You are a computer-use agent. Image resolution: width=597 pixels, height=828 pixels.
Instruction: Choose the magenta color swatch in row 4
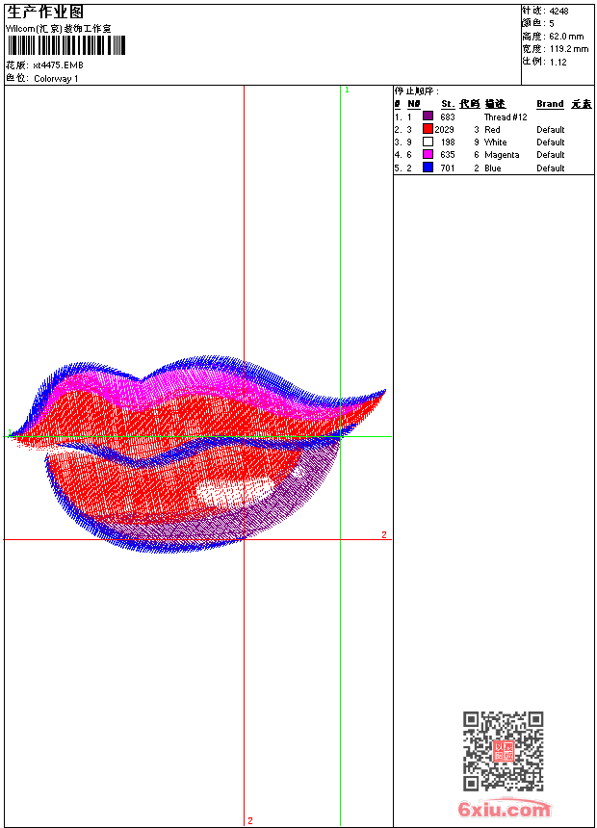tap(428, 154)
